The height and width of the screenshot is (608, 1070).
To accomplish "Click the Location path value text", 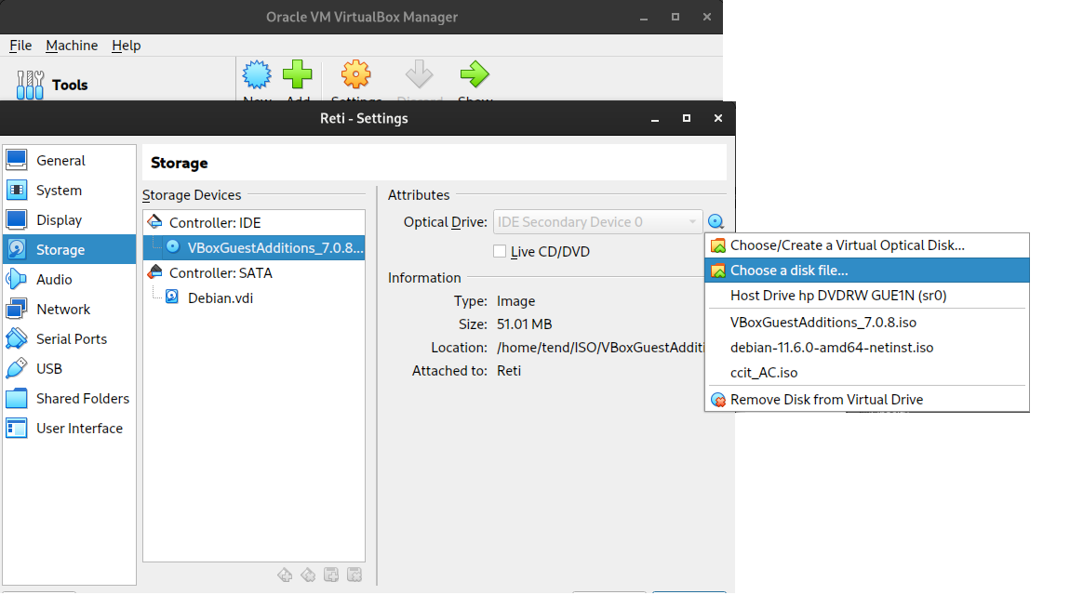I will tap(600, 348).
